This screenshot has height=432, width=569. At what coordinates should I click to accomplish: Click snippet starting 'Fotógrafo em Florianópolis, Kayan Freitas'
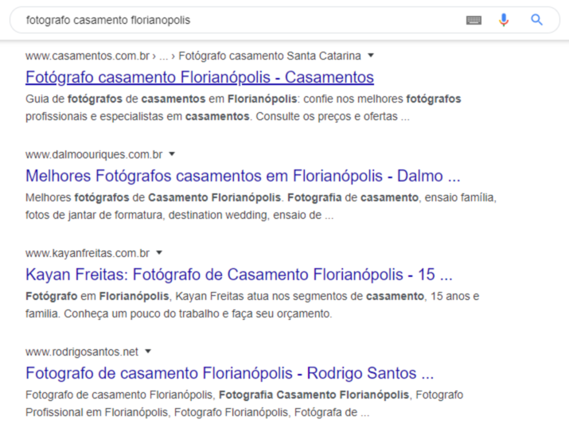pos(252,305)
